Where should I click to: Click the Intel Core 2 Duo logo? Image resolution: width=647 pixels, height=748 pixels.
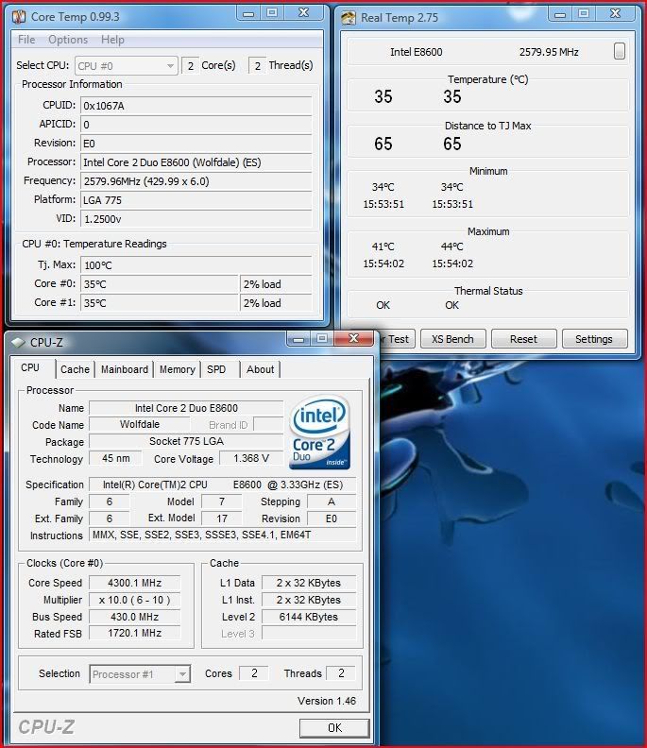(x=319, y=432)
